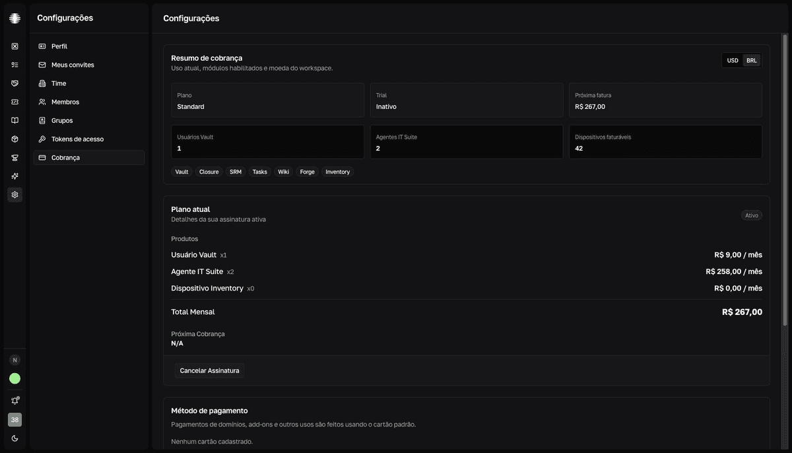Image resolution: width=792 pixels, height=453 pixels.
Task: Go to the Time settings page
Action: point(89,83)
